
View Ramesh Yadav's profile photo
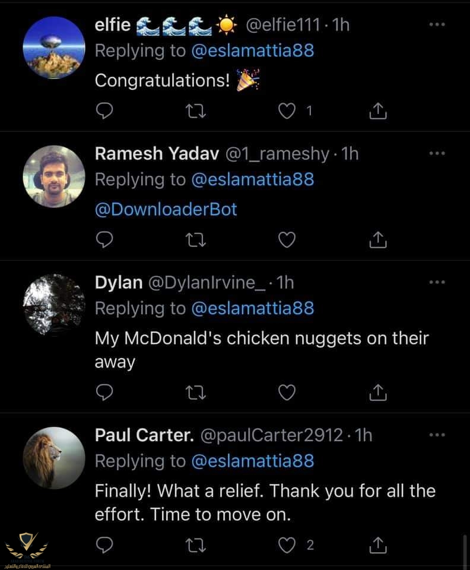pyautogui.click(x=54, y=176)
